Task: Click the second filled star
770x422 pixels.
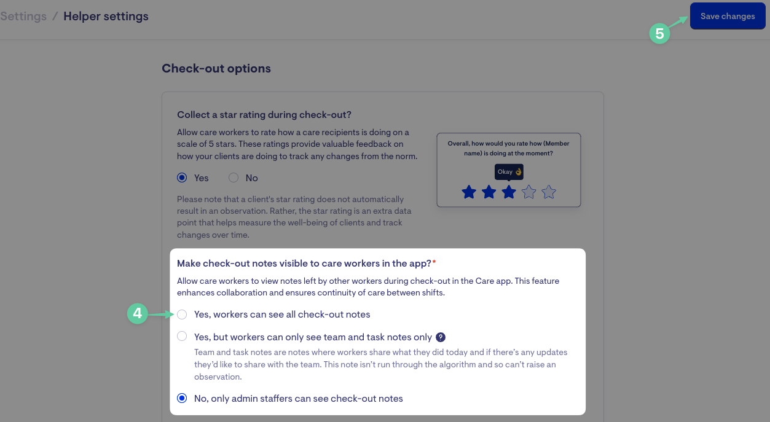Action: coord(489,192)
